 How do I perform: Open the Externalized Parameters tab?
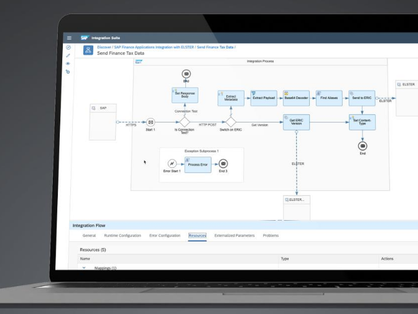[x=234, y=236]
